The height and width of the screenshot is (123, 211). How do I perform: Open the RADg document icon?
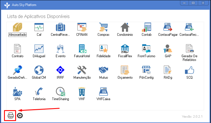168,70
